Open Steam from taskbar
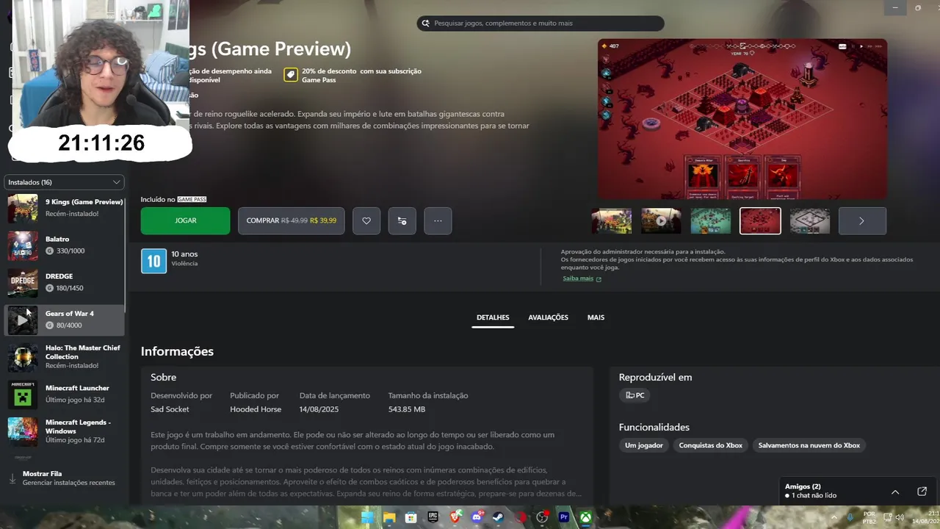This screenshot has width=940, height=529. tap(498, 517)
